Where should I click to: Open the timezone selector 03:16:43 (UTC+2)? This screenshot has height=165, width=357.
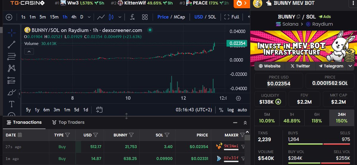click(x=194, y=110)
